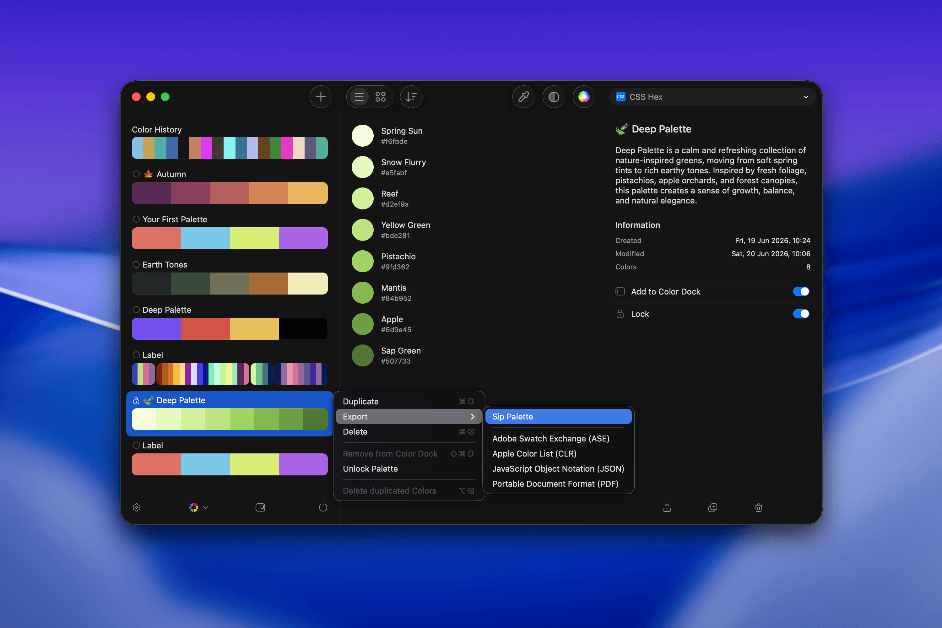942x628 pixels.
Task: Click the Earth Tones palette swatch strip
Action: [x=230, y=284]
